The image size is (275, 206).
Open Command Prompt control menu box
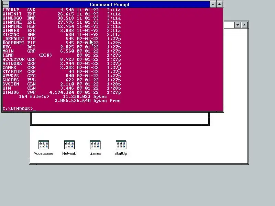[x=5, y=4]
